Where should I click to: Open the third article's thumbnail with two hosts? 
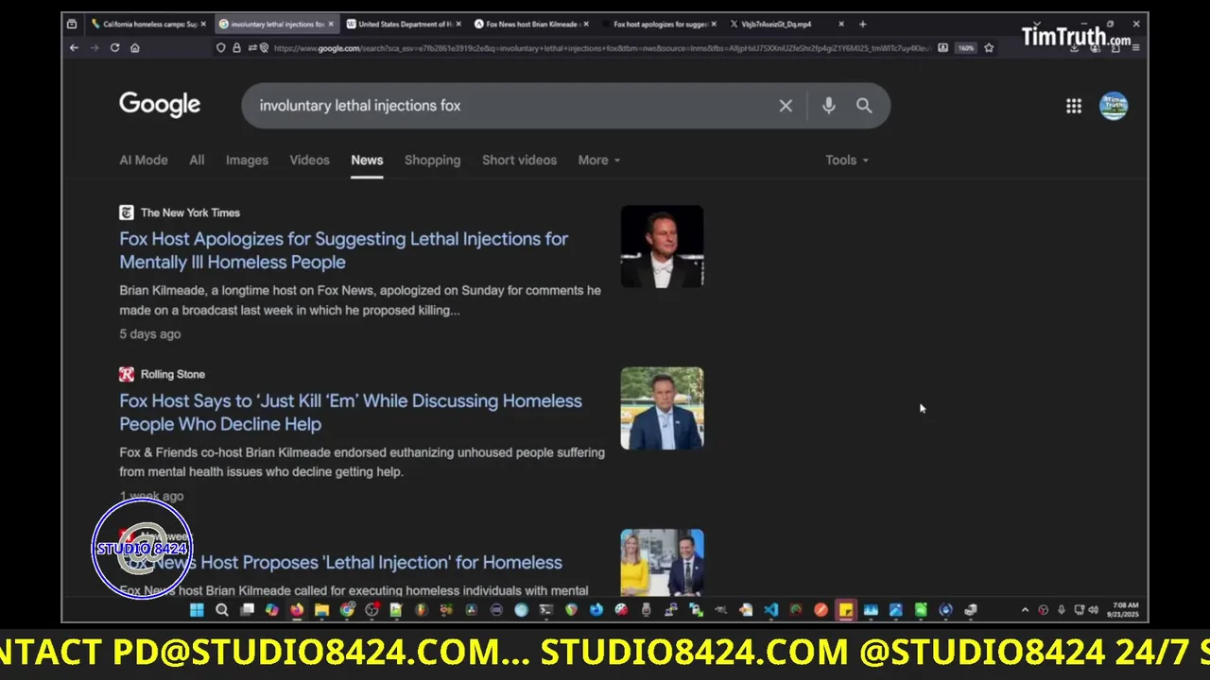coord(662,563)
